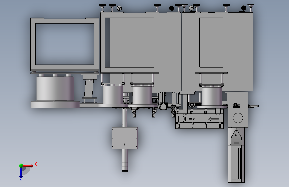Select the largest cylinder under the left frame
The height and width of the screenshot is (187, 289).
55,89
